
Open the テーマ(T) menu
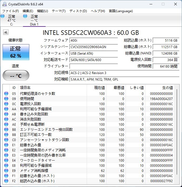point(59,11)
